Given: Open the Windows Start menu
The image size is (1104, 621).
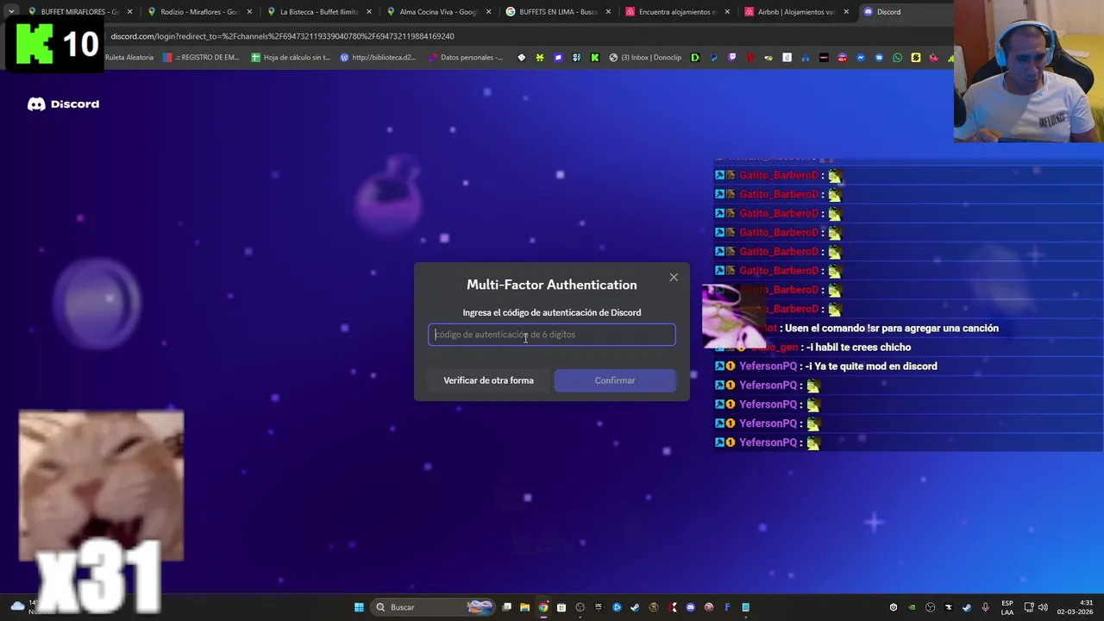Looking at the screenshot, I should [359, 607].
